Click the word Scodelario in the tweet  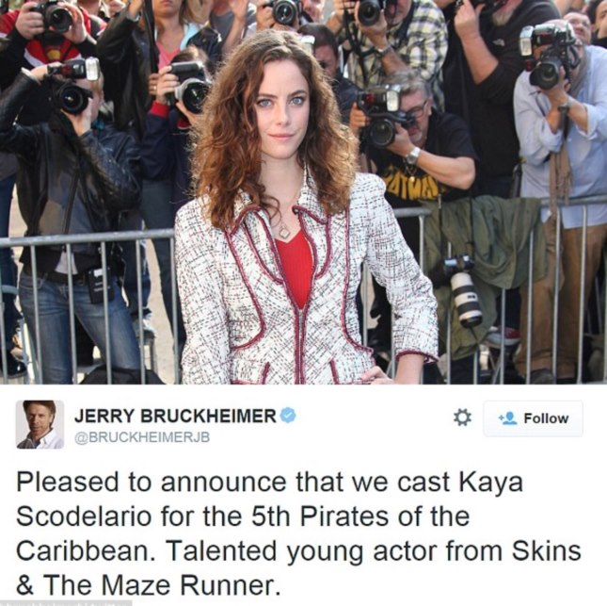(83, 516)
